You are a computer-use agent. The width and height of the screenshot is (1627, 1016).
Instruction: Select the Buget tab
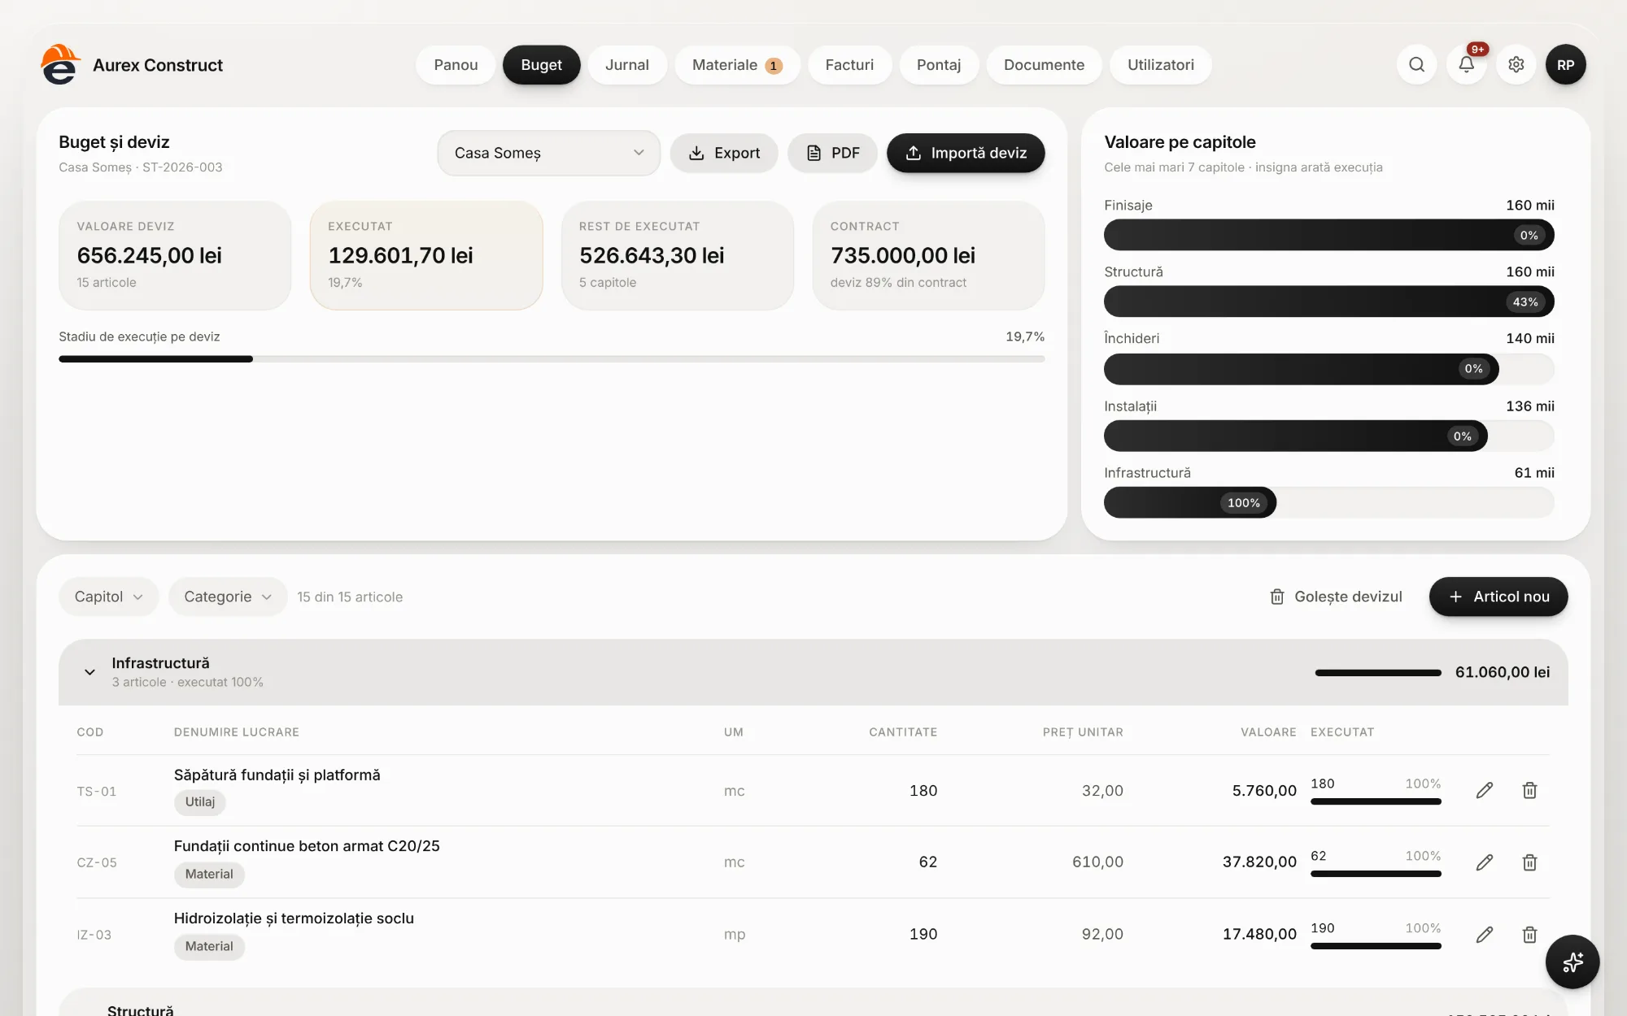(541, 65)
